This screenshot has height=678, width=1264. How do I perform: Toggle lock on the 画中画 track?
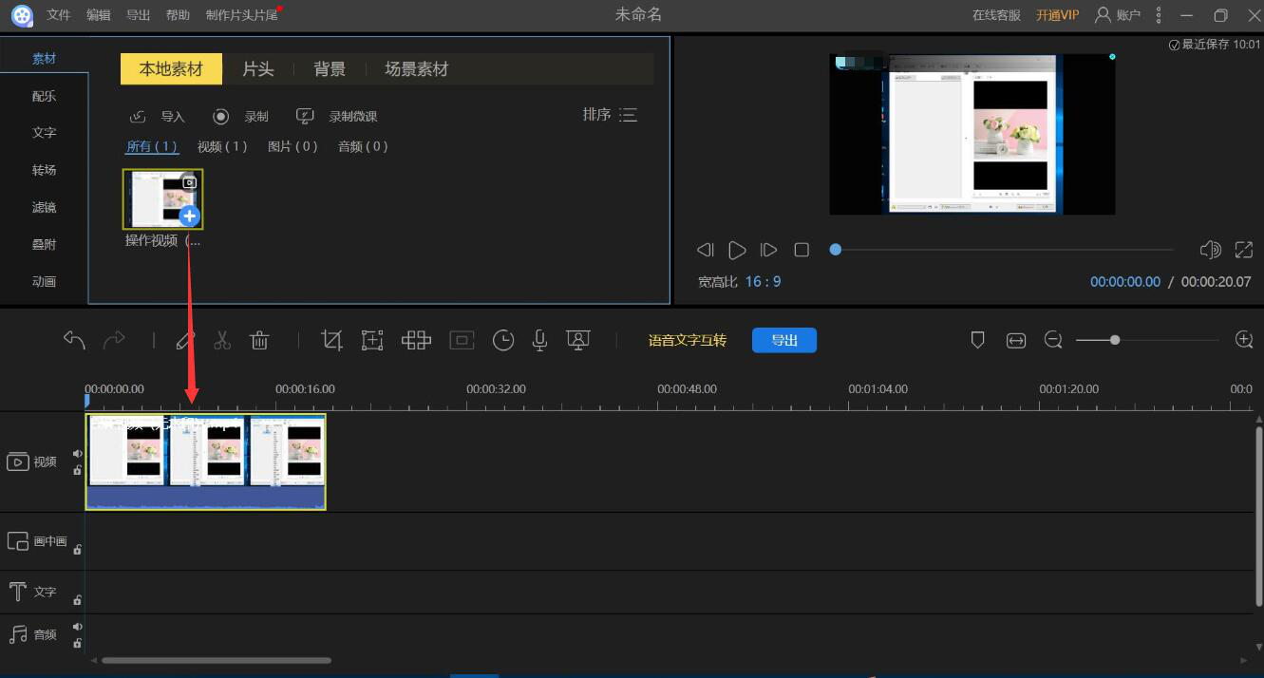pyautogui.click(x=78, y=550)
